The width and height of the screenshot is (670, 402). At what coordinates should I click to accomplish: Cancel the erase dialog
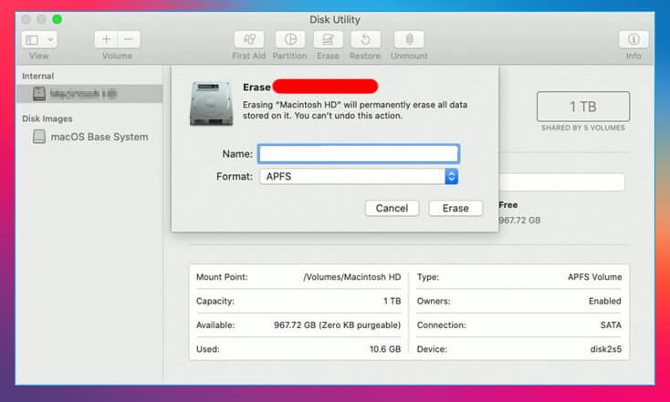click(392, 208)
